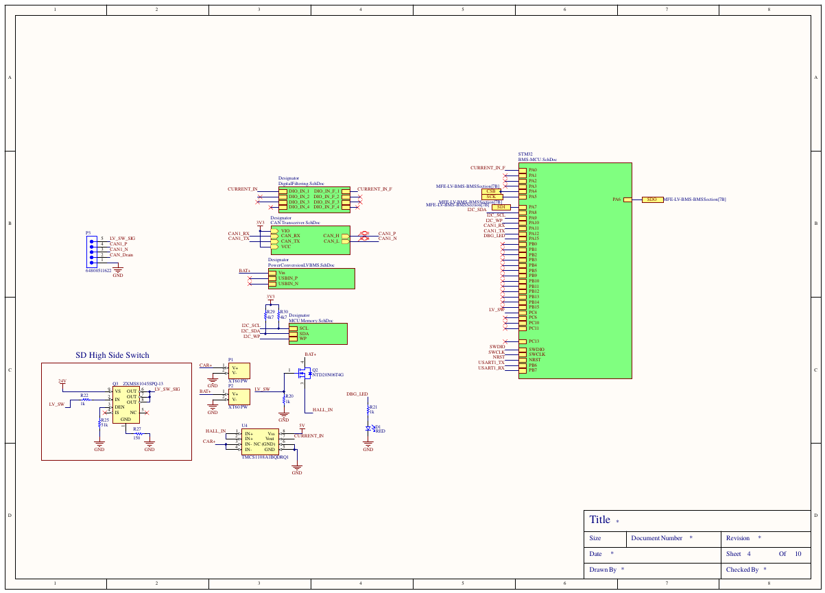Open the BMS-MCU.SchDoc STM32 sheet symbol
825x593 pixels.
pyautogui.click(x=575, y=270)
